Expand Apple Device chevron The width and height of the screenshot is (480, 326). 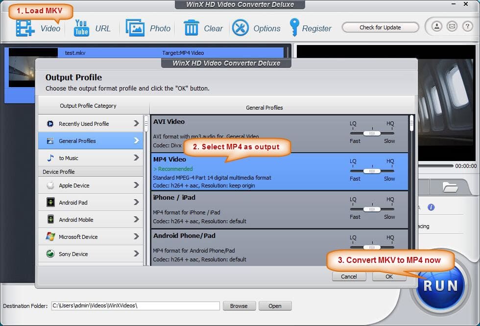coord(136,185)
